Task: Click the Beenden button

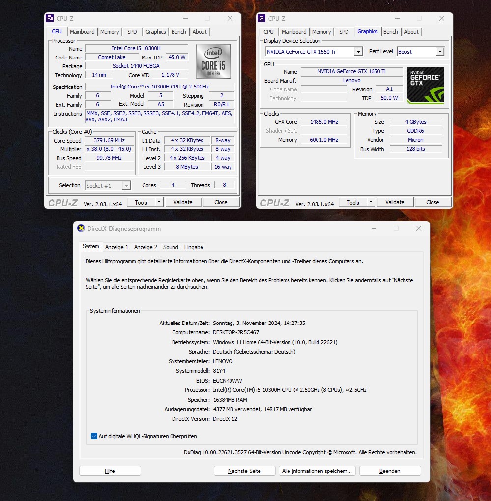Action: (390, 471)
